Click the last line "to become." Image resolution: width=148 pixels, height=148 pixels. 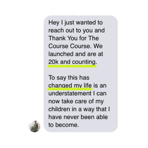[64, 125]
